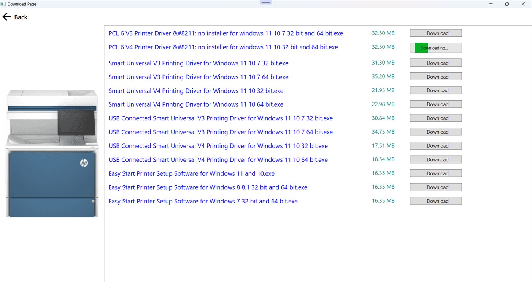Download the PCL 6 V3 Printer Driver
This screenshot has width=532, height=282.
[x=435, y=33]
